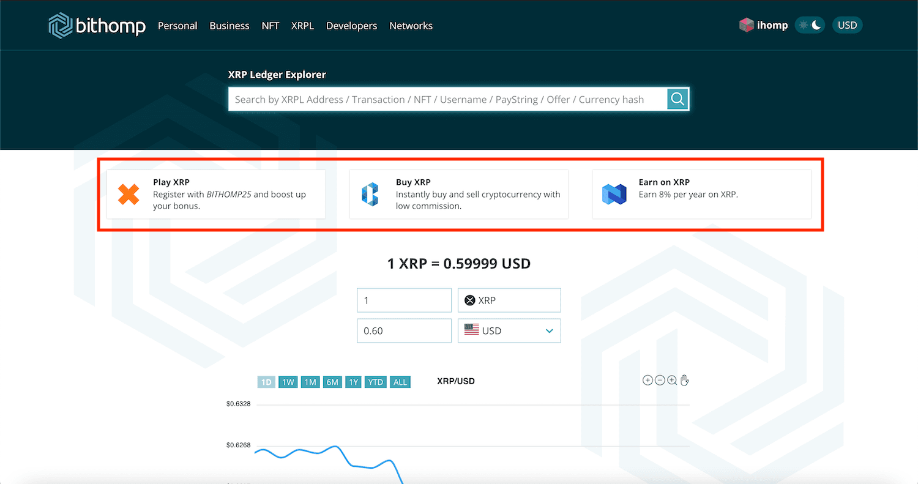This screenshot has width=918, height=484.
Task: Click the XRP currency field
Action: click(x=509, y=300)
